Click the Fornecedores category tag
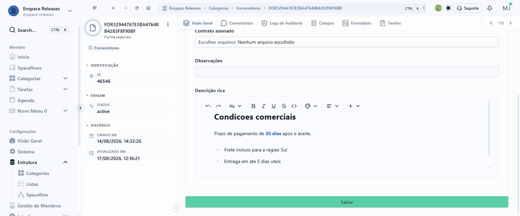Image resolution: width=520 pixels, height=216 pixels. 104,48
